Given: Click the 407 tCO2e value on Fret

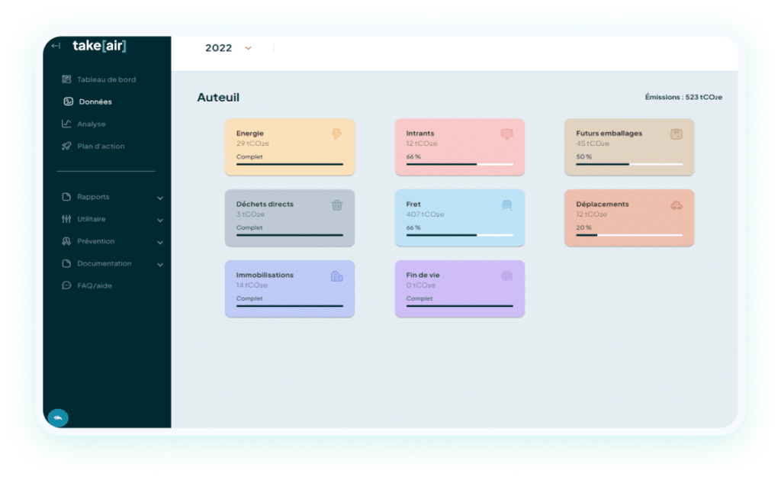Looking at the screenshot, I should [x=425, y=214].
